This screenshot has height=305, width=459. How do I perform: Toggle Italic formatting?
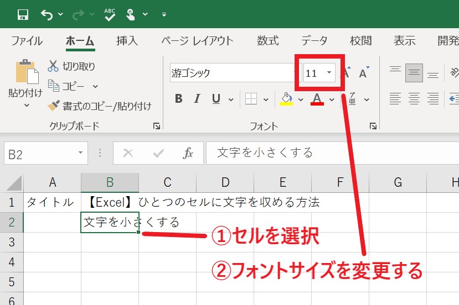click(x=197, y=99)
